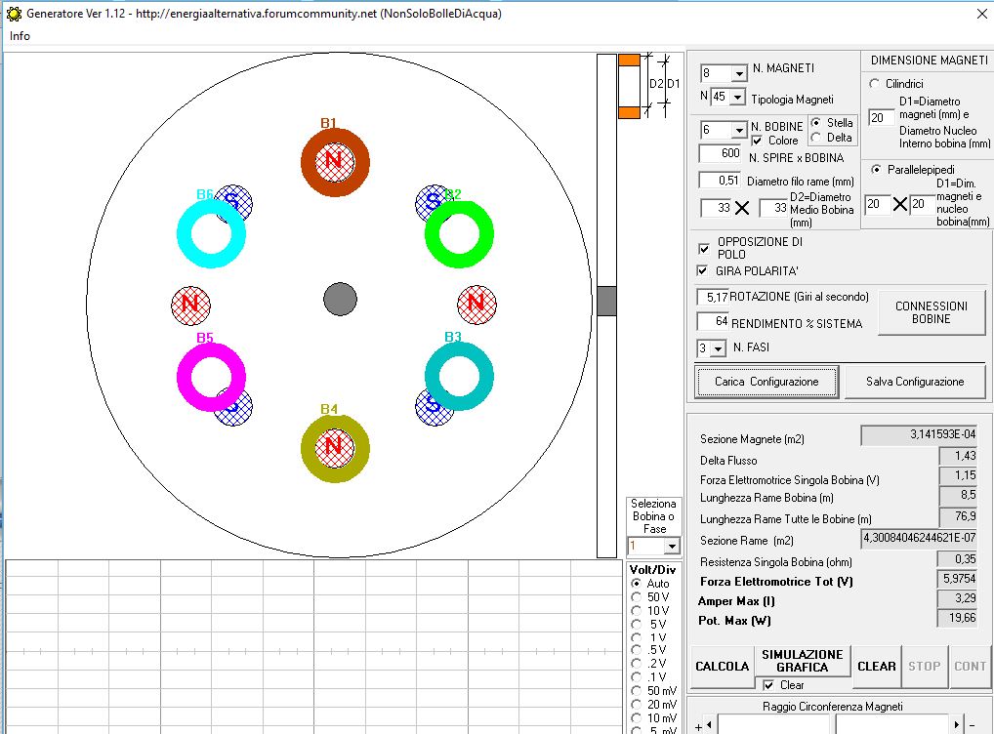Click first Parallelepipedi dimension field 20
The width and height of the screenshot is (994, 734).
(878, 203)
